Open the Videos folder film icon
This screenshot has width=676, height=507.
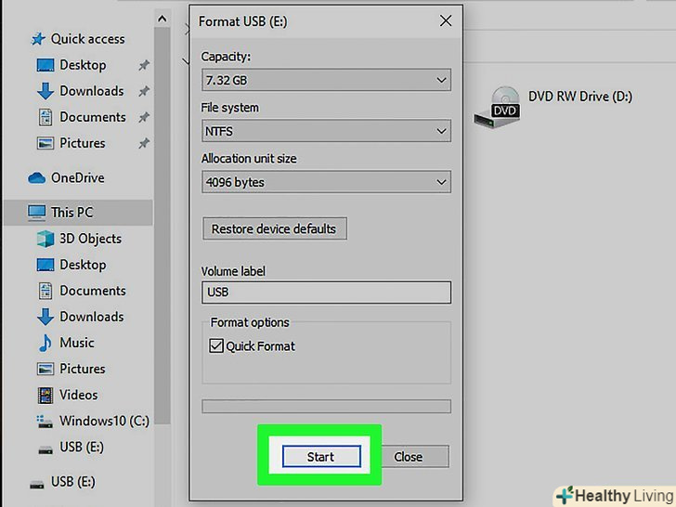(45, 395)
